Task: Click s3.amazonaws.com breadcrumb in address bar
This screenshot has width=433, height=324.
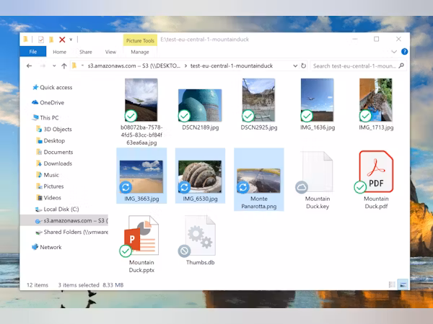Action: click(x=134, y=66)
